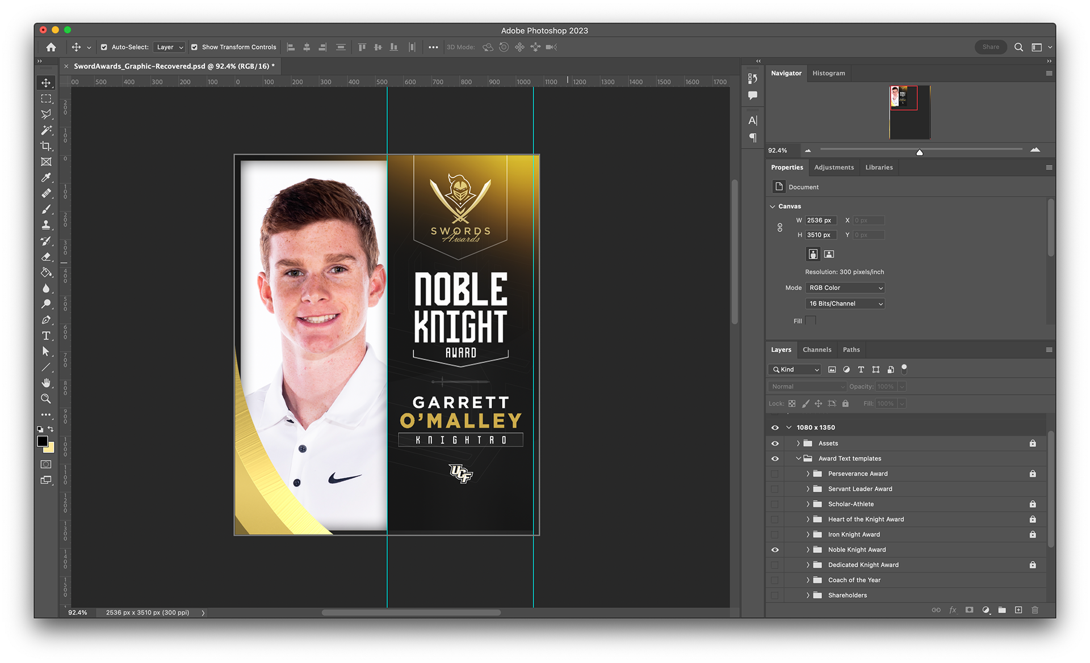The width and height of the screenshot is (1090, 663).
Task: Collapse the 1080 x 1350 group
Action: click(789, 428)
